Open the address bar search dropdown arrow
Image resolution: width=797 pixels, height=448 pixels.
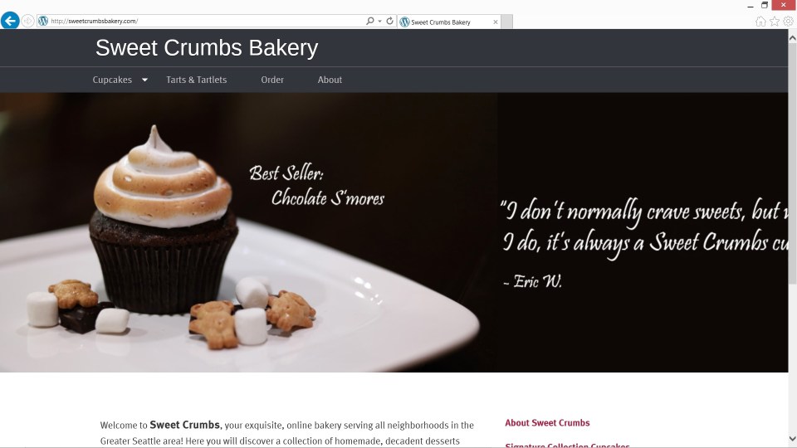pos(379,22)
